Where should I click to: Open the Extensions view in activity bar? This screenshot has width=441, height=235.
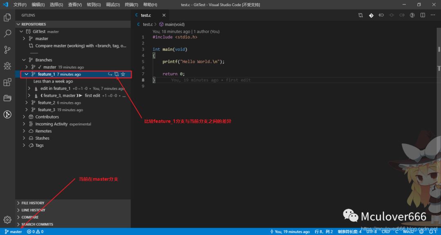pyautogui.click(x=7, y=82)
